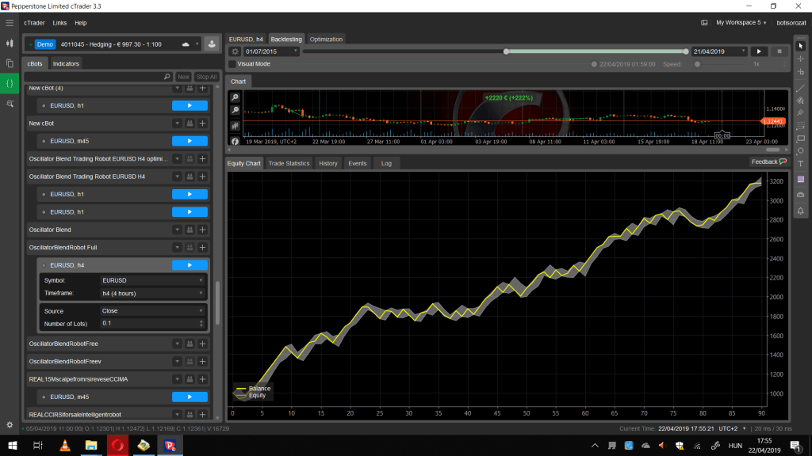Run the EURUSD, m45 instance under REAL15MscalpefromrsireveseCCIMA
The width and height of the screenshot is (812, 456).
190,397
